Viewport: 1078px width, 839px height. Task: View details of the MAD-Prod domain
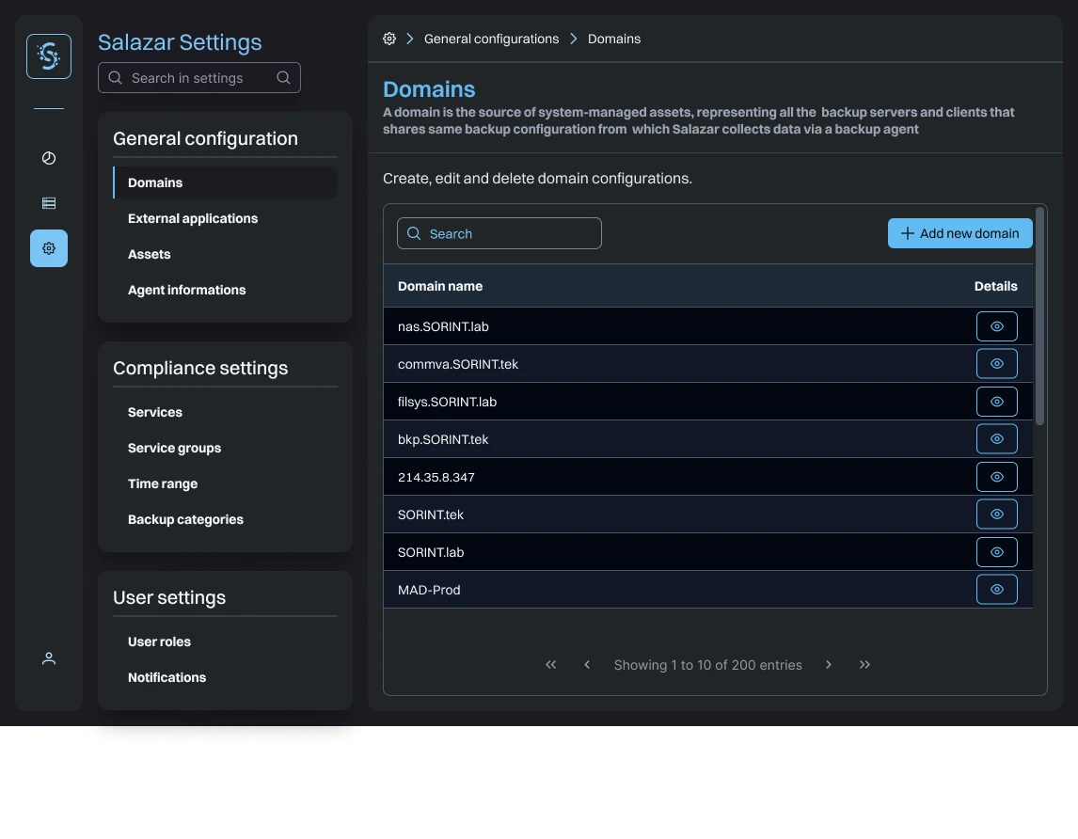point(996,589)
